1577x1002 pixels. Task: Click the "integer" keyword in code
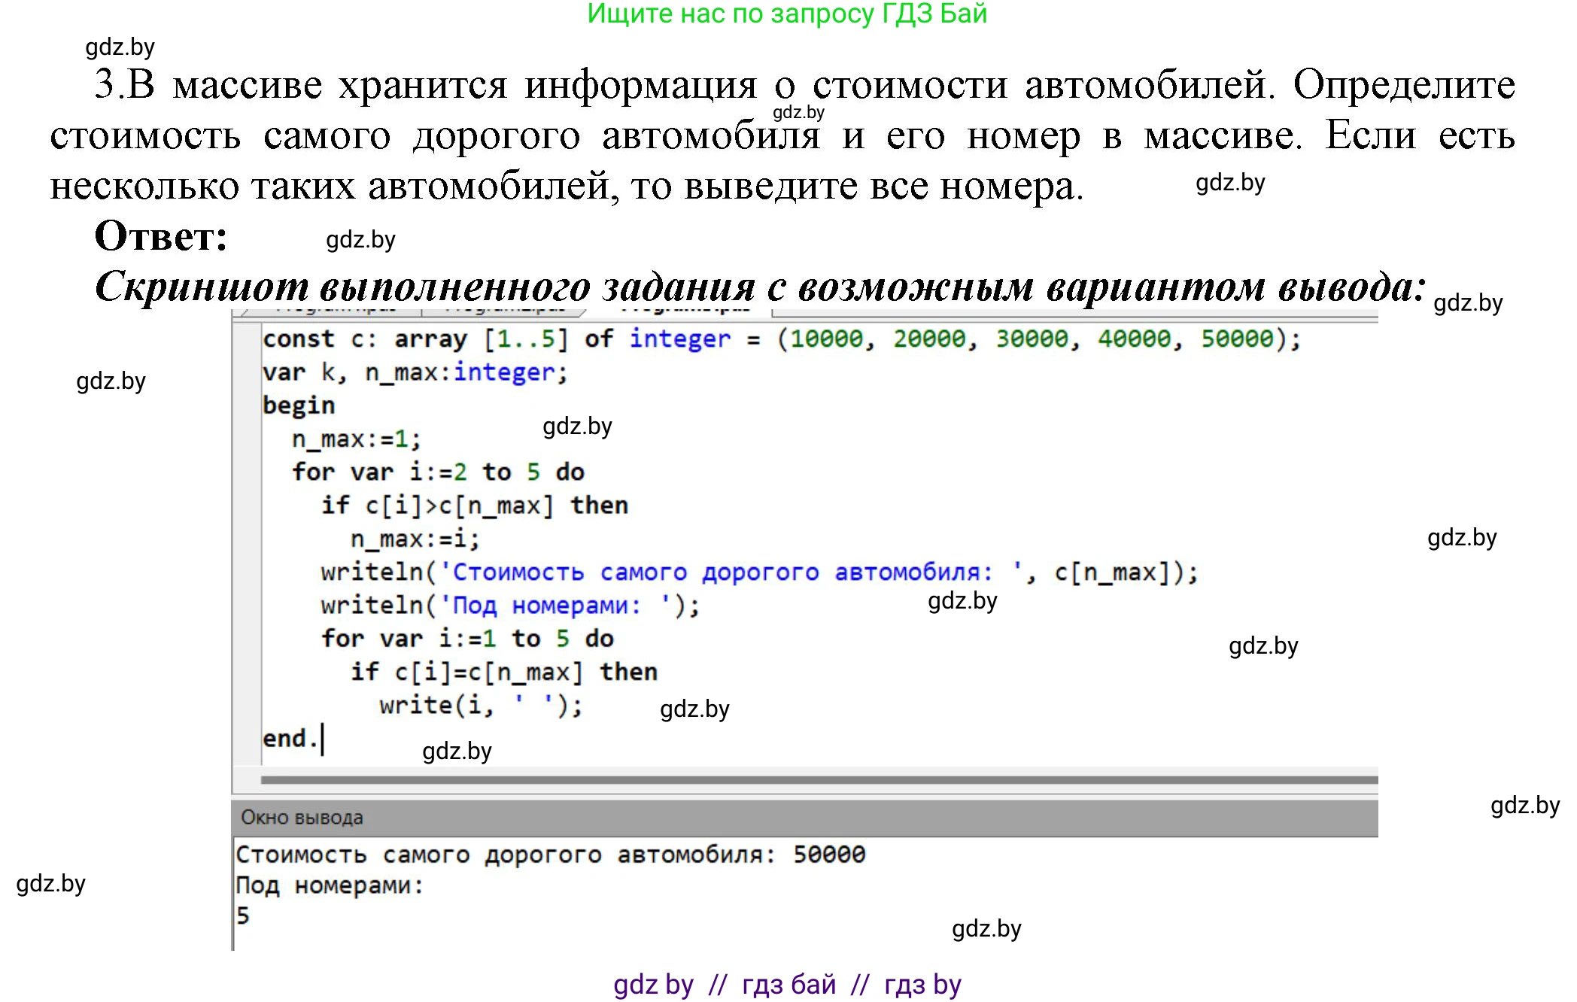point(679,339)
